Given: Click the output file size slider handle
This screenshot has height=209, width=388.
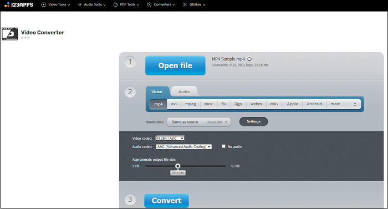Looking at the screenshot, I should coord(178,166).
